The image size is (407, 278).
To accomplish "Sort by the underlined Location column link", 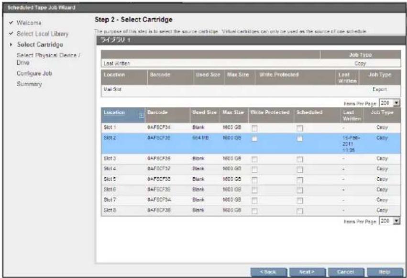I will tap(114, 112).
